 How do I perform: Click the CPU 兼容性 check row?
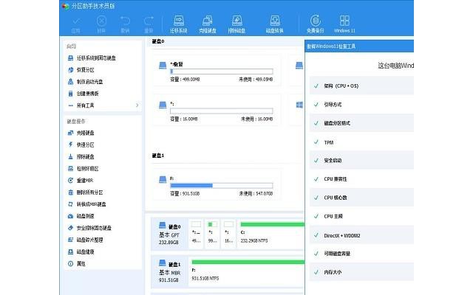point(361,179)
